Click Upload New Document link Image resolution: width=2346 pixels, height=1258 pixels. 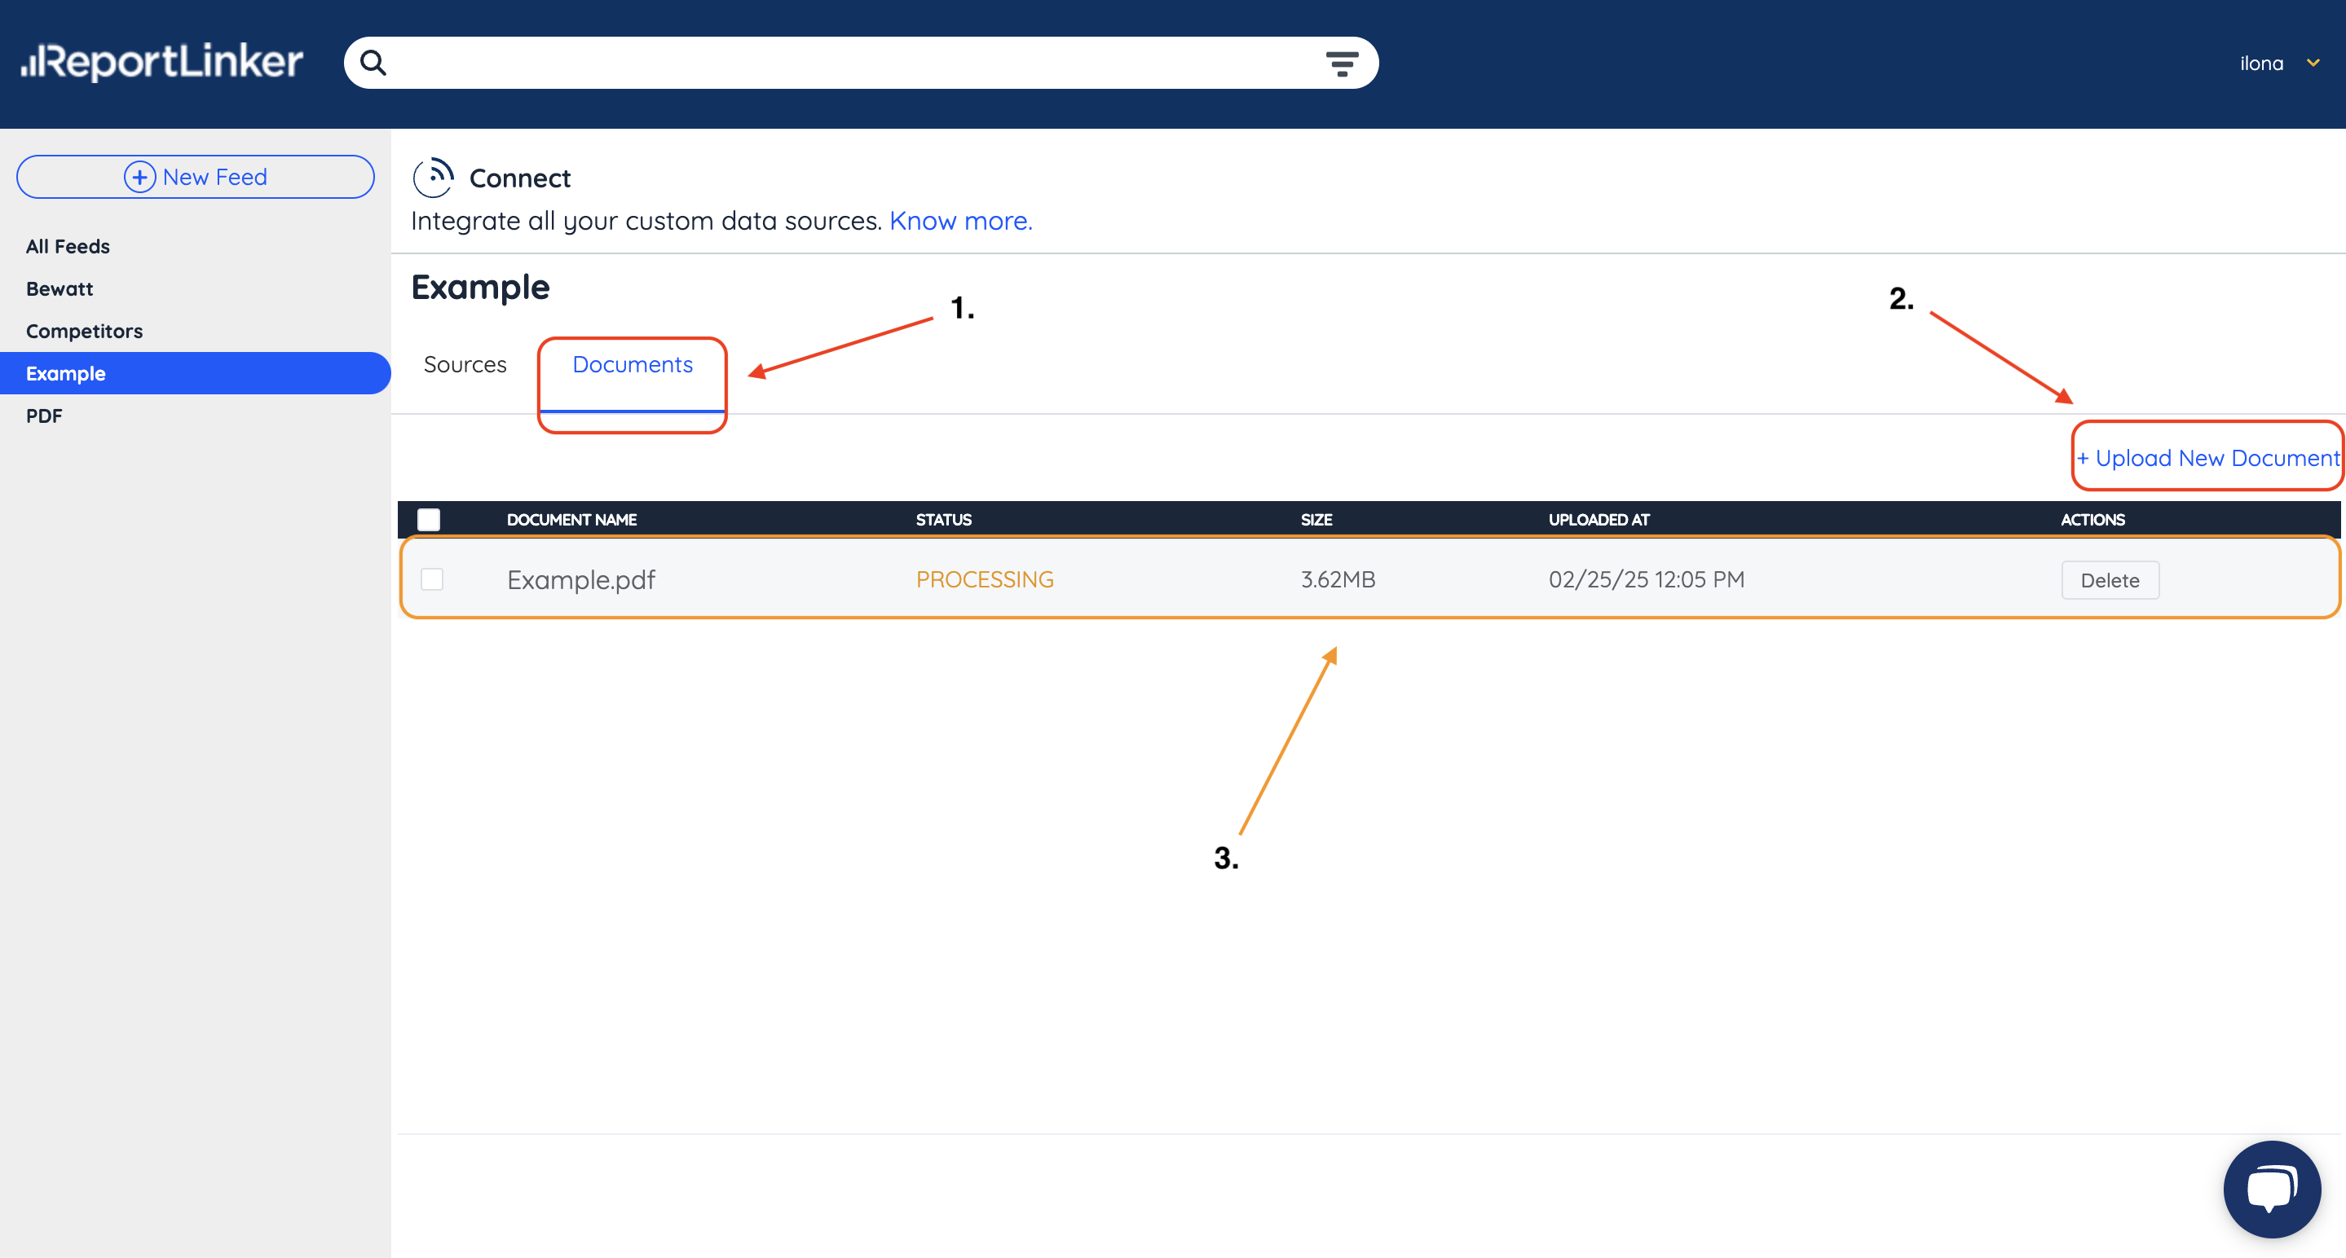[x=2207, y=458]
